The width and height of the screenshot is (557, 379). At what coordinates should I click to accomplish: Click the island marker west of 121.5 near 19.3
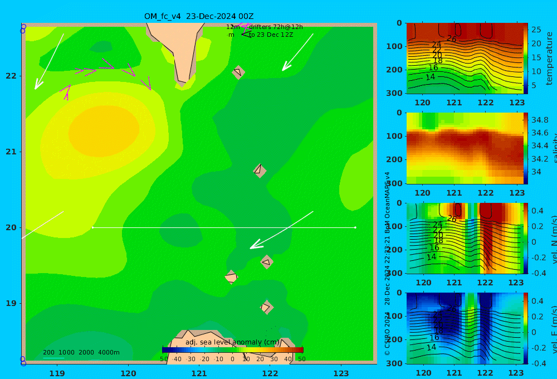tap(231, 277)
